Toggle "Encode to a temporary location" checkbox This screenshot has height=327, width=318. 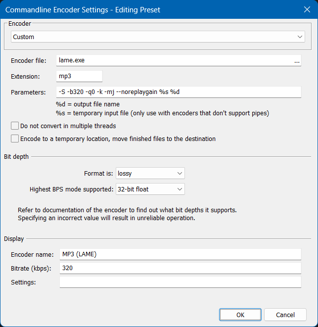15,139
